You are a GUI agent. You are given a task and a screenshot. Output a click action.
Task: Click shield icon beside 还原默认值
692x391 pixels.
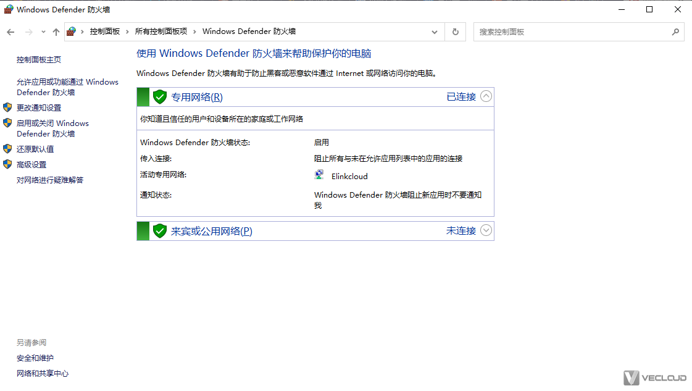tap(7, 149)
